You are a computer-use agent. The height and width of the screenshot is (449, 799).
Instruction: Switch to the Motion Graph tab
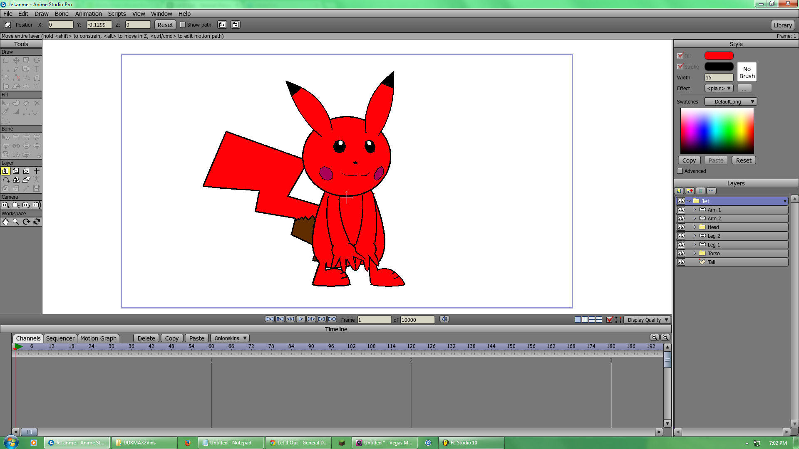pyautogui.click(x=98, y=338)
